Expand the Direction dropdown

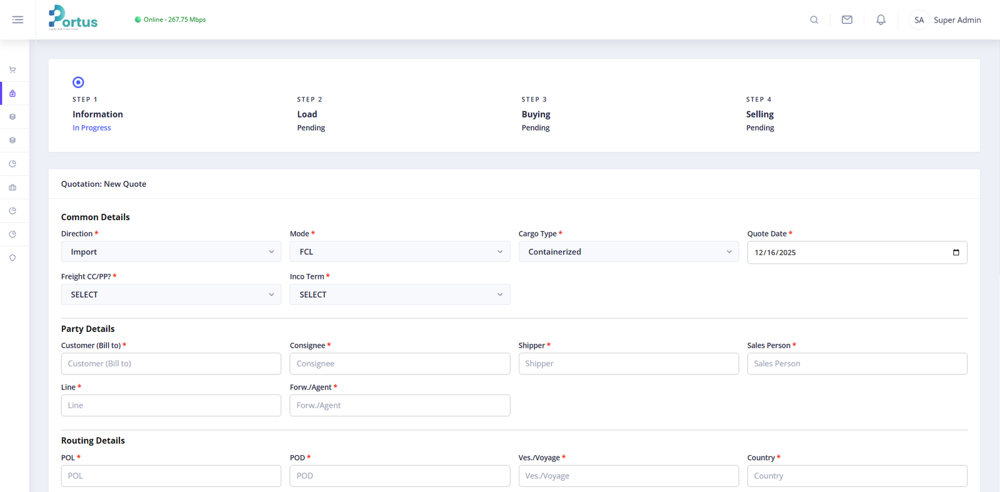coord(171,252)
